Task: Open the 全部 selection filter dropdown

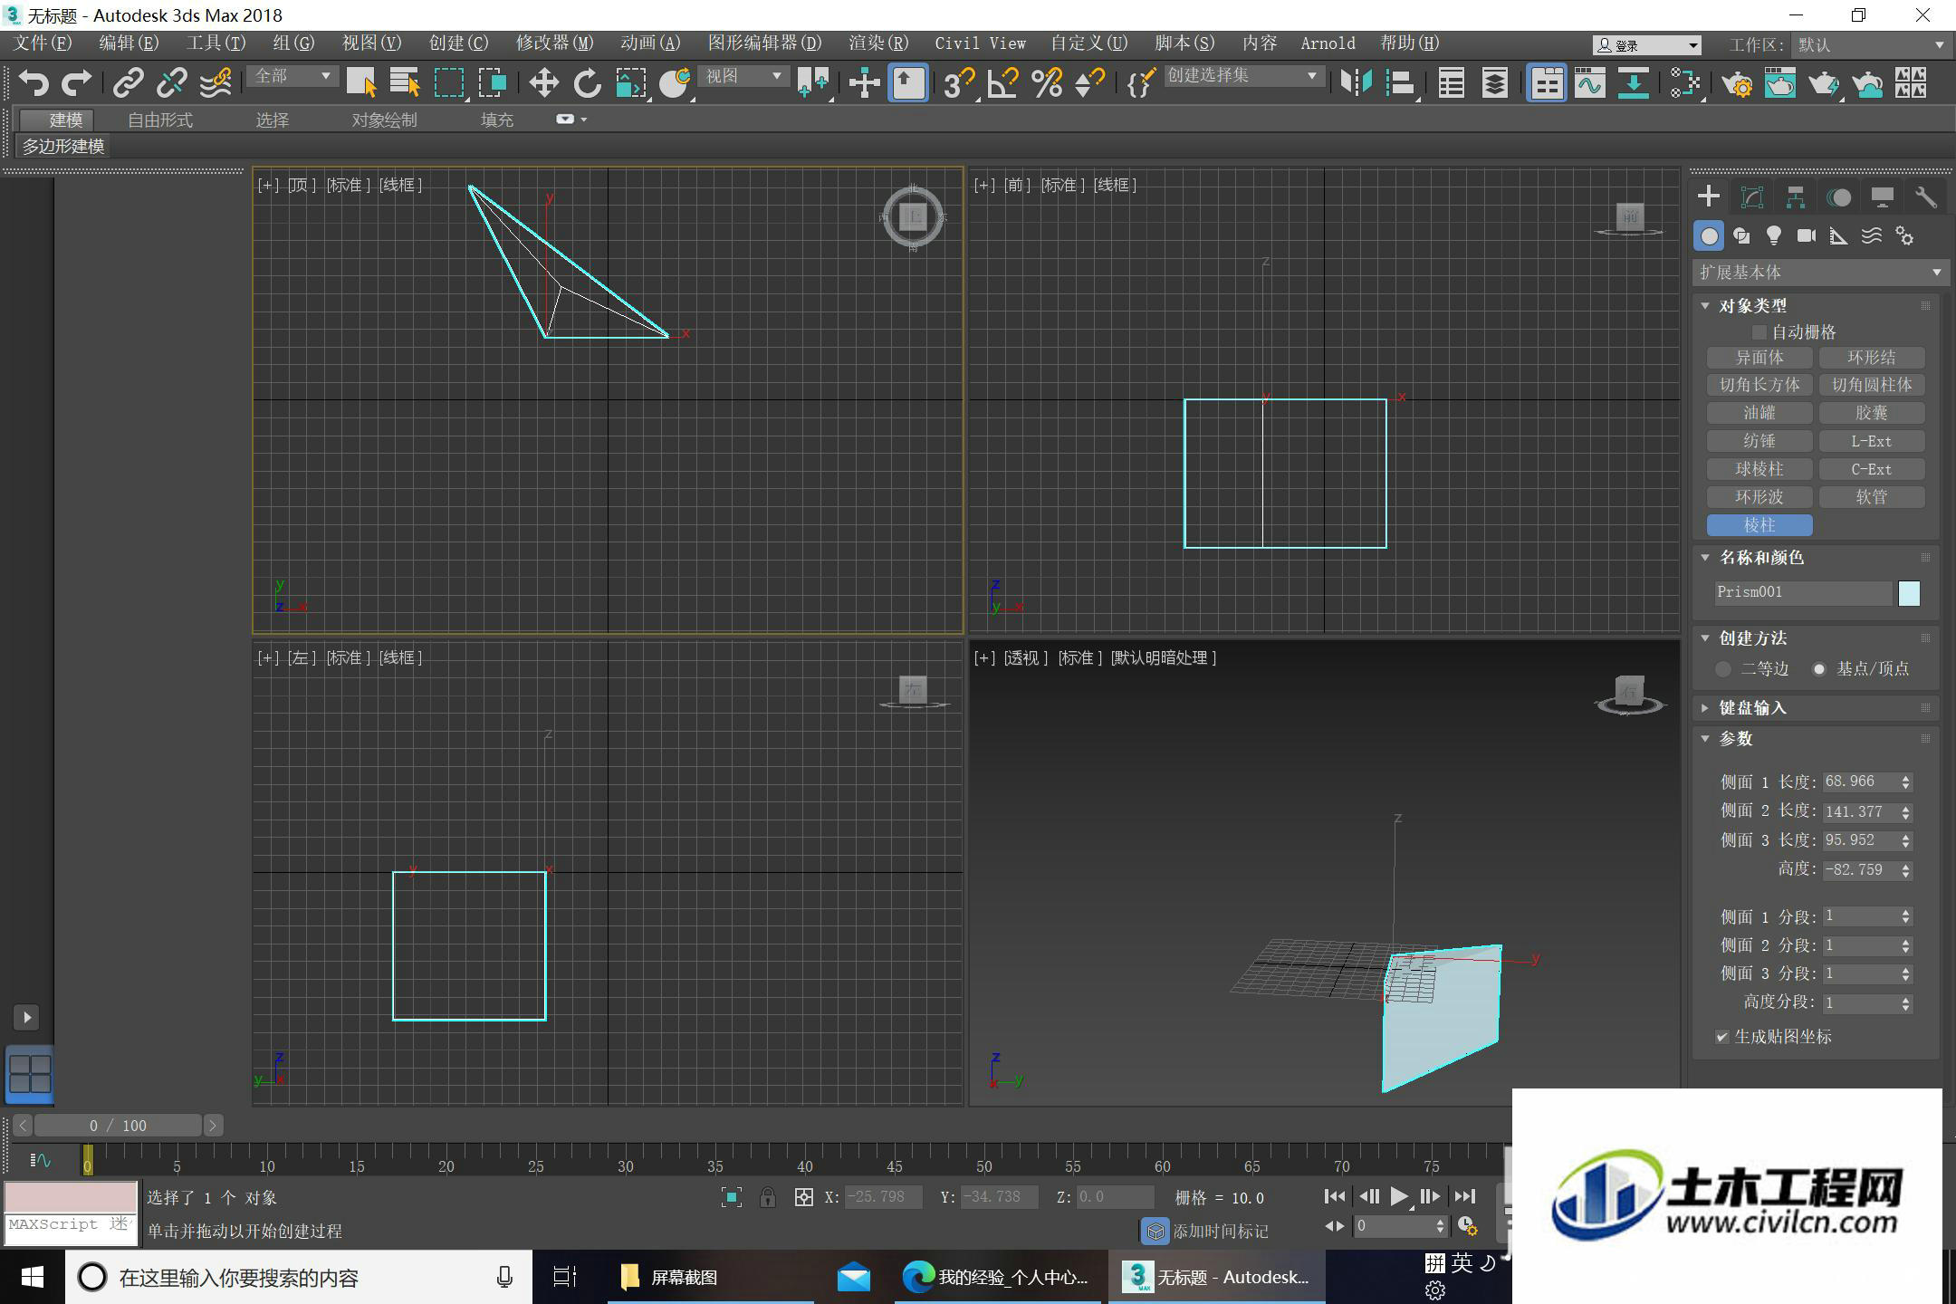Action: pos(292,76)
